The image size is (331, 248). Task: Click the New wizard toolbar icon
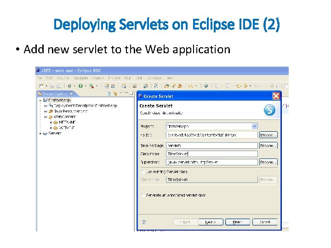(41, 86)
